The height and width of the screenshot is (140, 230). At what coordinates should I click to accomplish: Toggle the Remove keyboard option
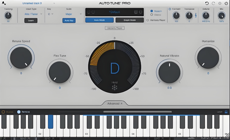tap(19, 112)
